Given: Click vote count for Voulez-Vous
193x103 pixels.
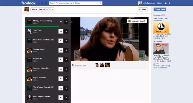Looking at the screenshot, I should (66, 50).
